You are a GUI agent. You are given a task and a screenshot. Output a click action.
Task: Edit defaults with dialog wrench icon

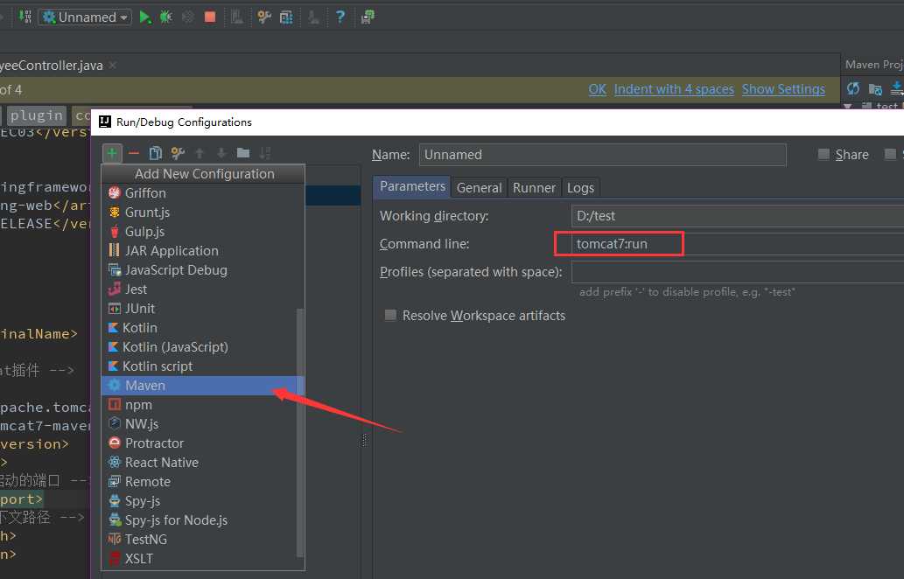pos(178,153)
